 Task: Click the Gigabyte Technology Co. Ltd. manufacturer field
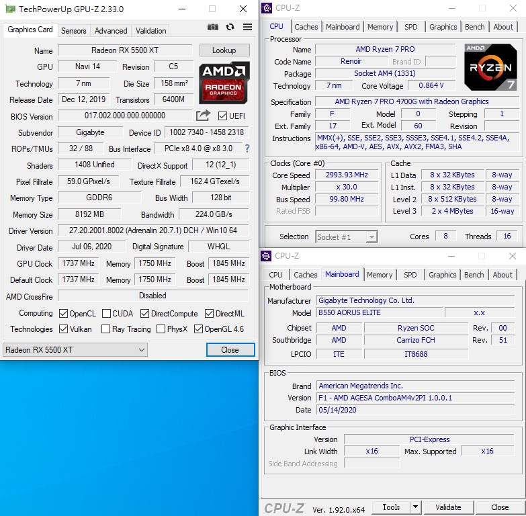(415, 300)
